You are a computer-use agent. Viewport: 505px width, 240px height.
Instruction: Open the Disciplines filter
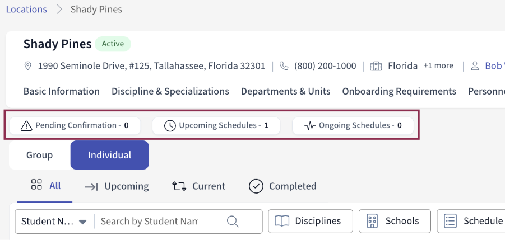click(x=311, y=221)
